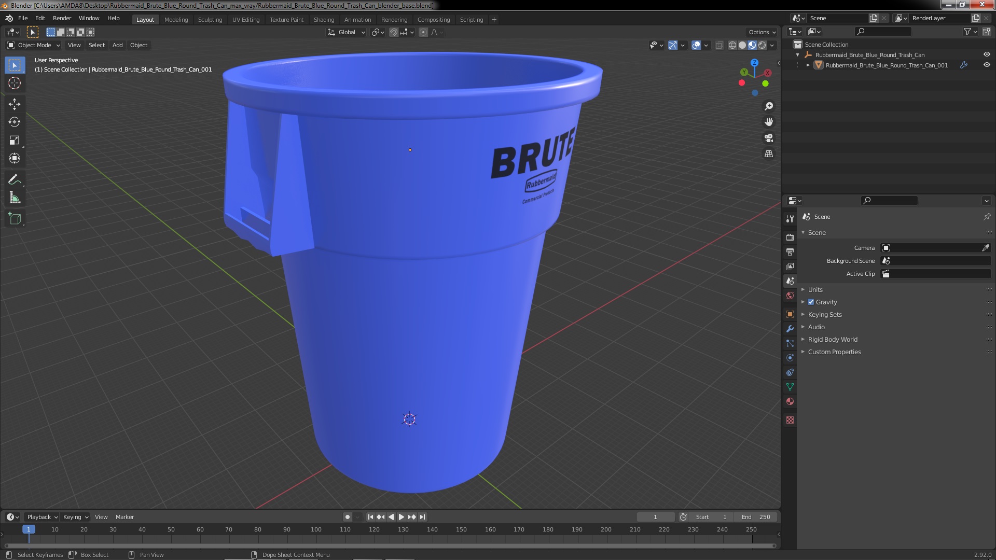Switch to the Shading workspace tab
This screenshot has height=560, width=996.
pyautogui.click(x=324, y=20)
